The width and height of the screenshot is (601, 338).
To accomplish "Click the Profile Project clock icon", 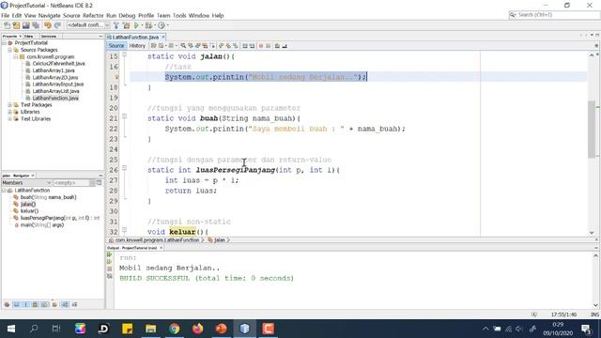I will [162, 25].
